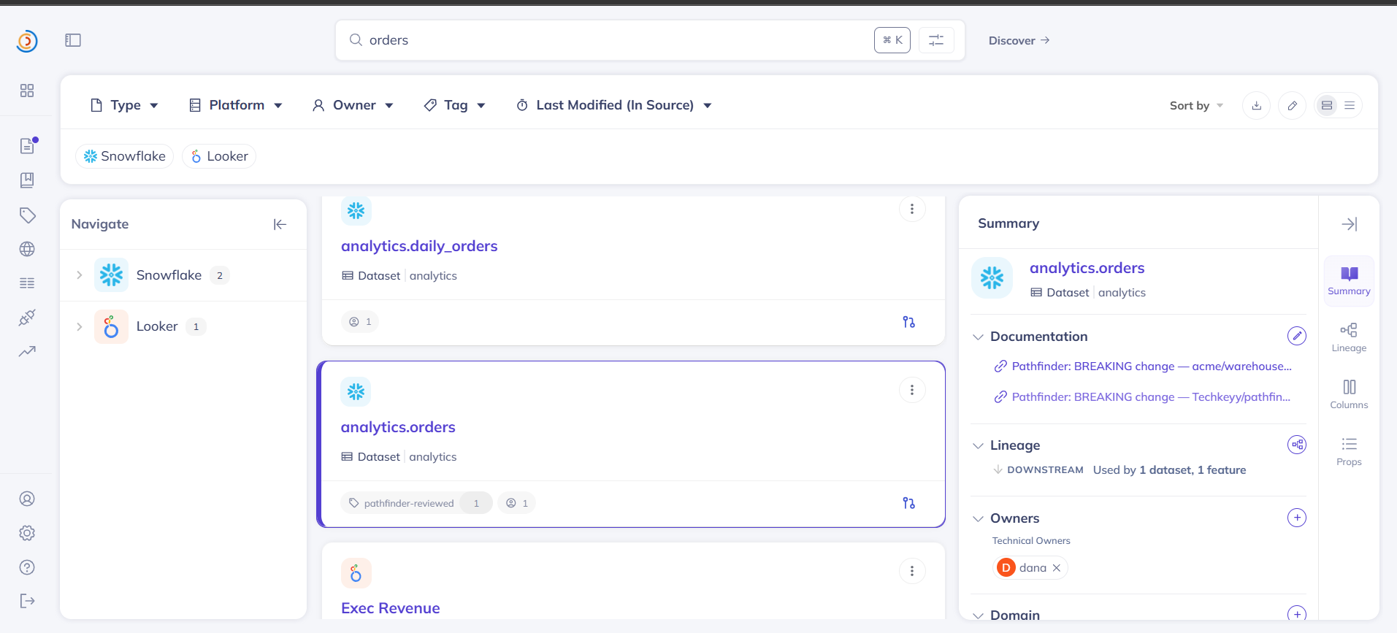1397x633 pixels.
Task: Toggle the Snowflake filter chip
Action: (x=125, y=156)
